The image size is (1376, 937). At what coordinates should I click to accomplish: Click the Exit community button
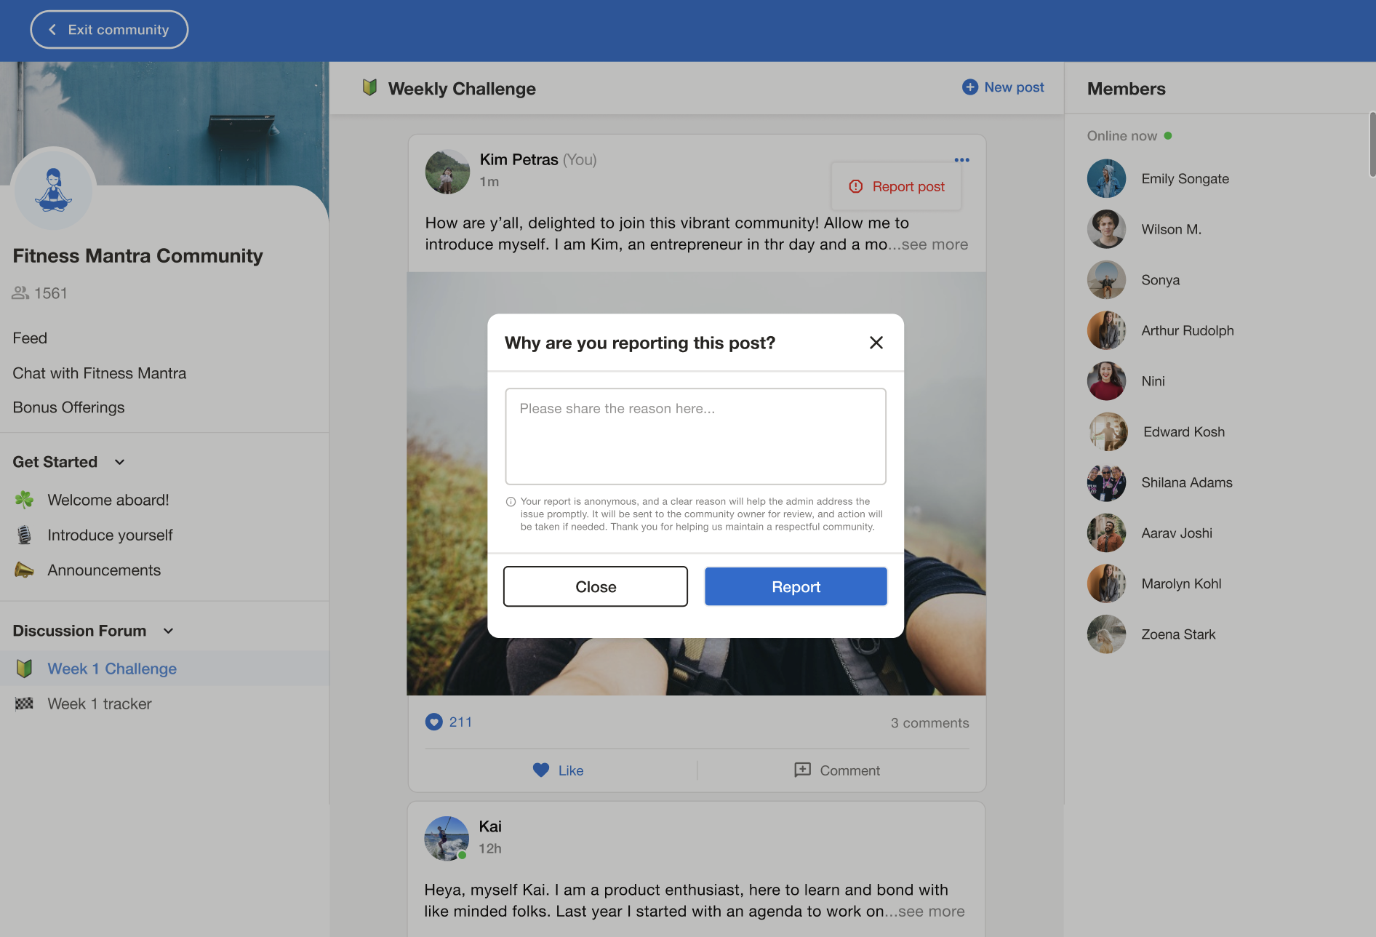point(109,30)
